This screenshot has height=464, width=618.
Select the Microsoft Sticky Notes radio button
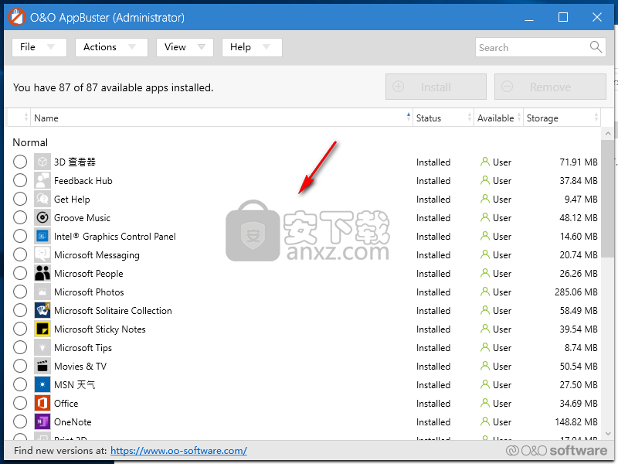(20, 329)
